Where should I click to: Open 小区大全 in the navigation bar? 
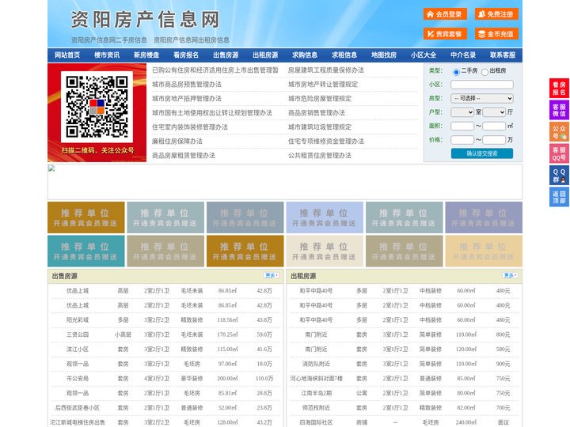point(424,55)
